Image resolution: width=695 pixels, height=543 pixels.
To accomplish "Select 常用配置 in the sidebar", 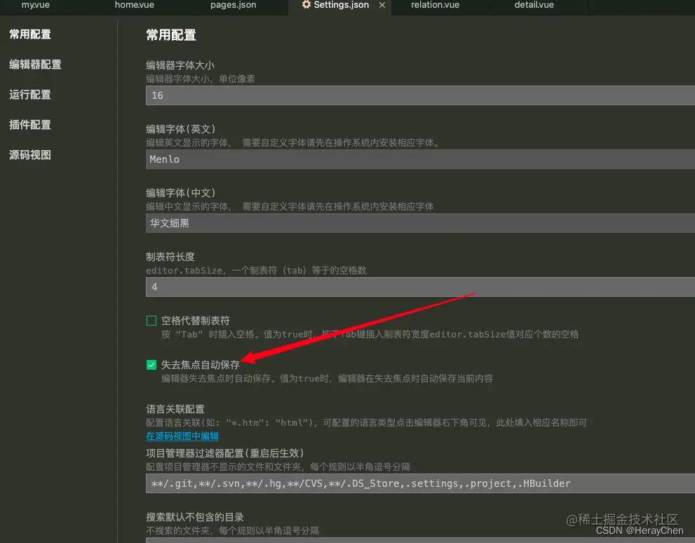I will 29,34.
